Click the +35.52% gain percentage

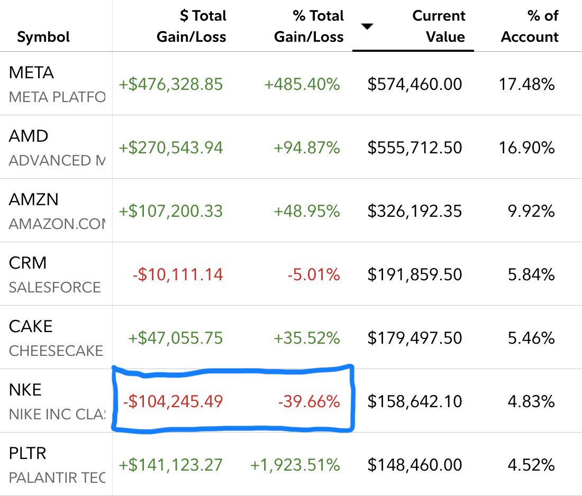(x=307, y=338)
